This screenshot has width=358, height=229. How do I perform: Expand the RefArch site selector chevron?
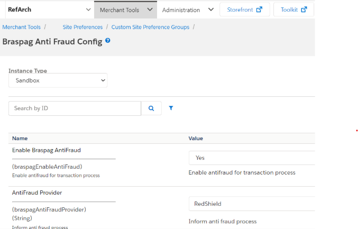[88, 10]
